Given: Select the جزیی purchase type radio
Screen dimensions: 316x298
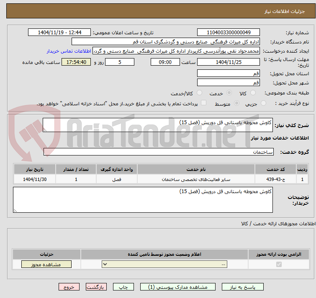Looking at the screenshot, I should (x=263, y=103).
